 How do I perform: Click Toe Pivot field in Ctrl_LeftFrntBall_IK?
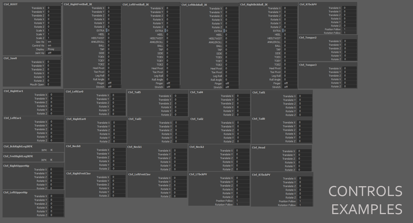tap(172, 72)
